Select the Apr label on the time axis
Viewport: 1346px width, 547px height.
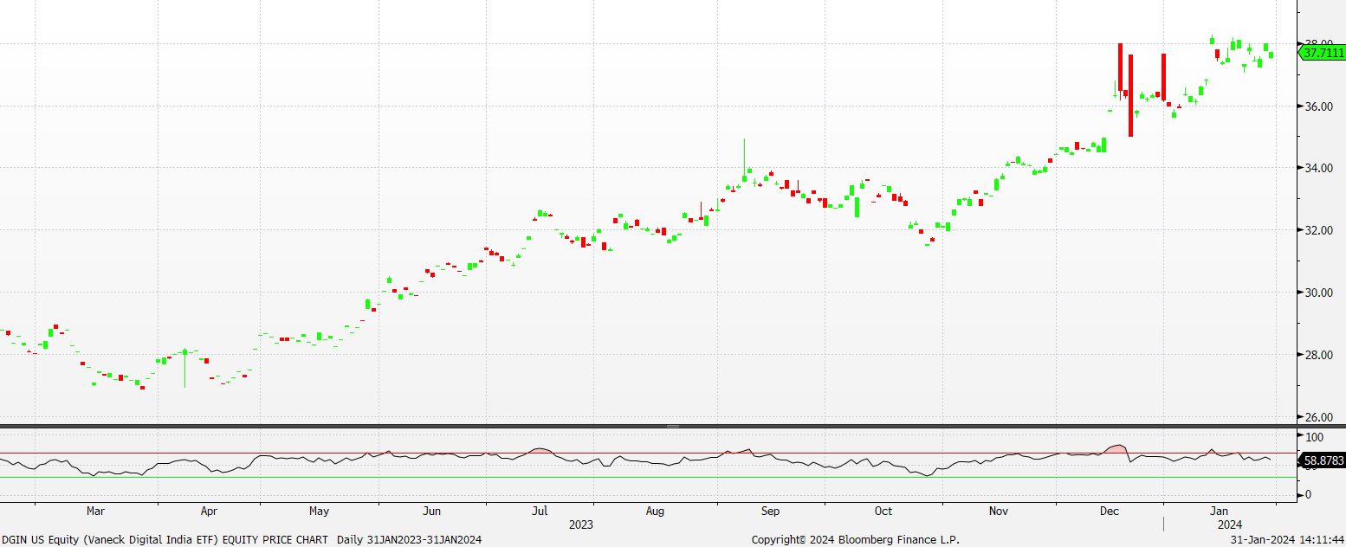(x=209, y=512)
